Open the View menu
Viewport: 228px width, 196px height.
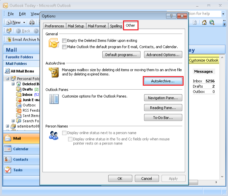(x=35, y=14)
